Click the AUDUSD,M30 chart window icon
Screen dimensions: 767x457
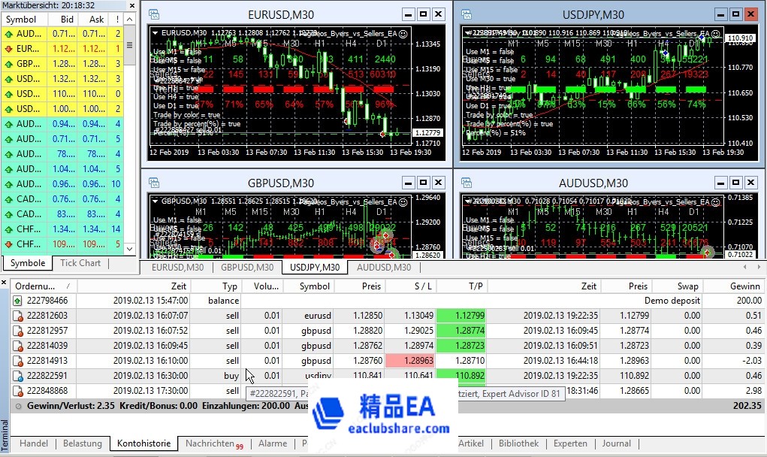click(467, 183)
